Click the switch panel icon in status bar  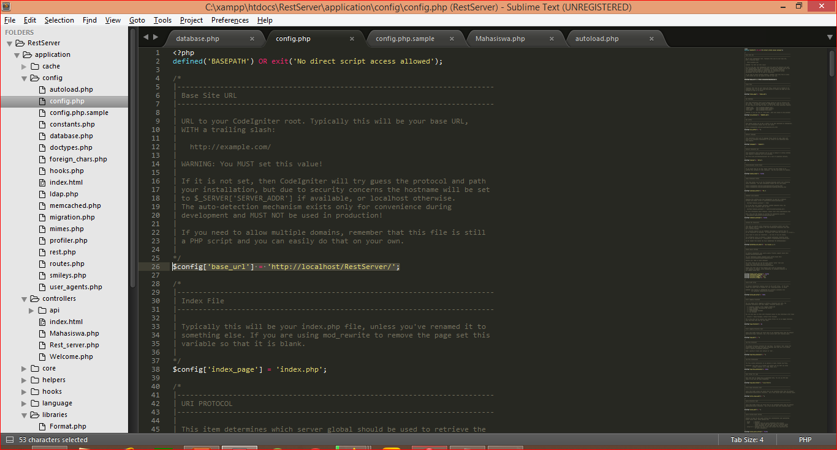tap(9, 440)
